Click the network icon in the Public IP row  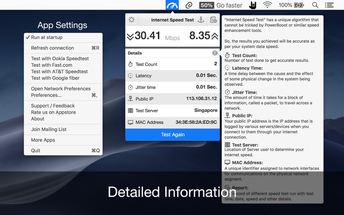130,99
